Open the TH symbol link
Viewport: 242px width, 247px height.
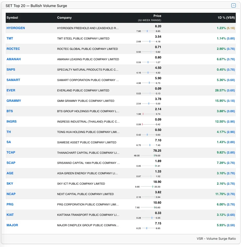coord(9,132)
